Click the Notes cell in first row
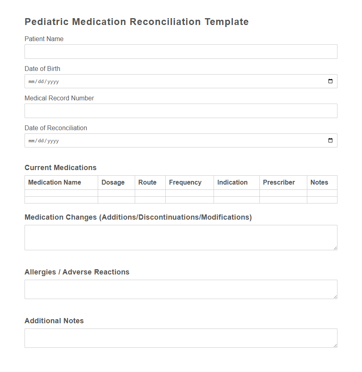This screenshot has width=362, height=372. [322, 194]
